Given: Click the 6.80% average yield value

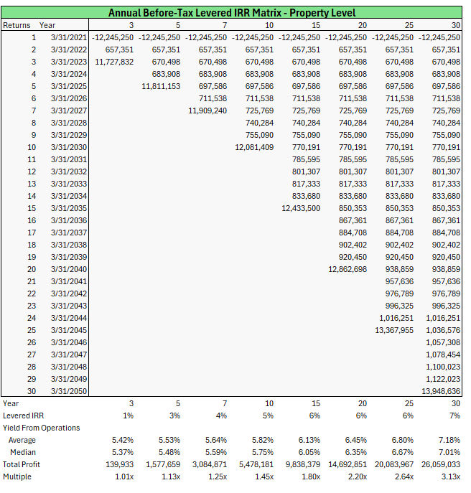Looking at the screenshot, I should click(403, 440).
